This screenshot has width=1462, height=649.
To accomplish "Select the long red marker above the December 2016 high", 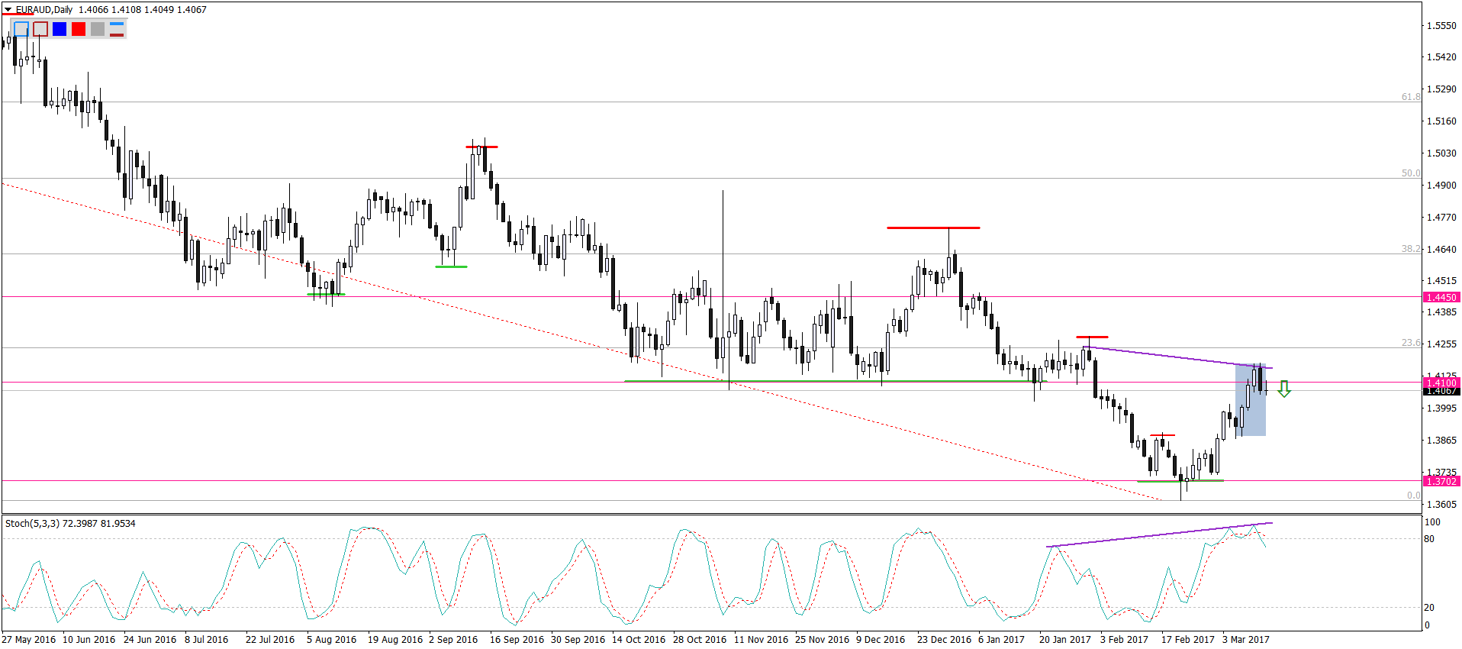I will tap(933, 228).
